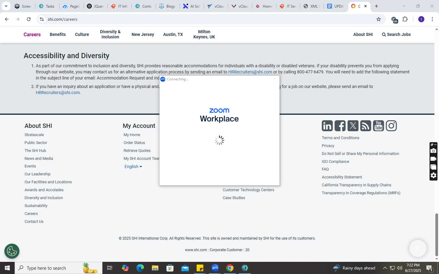Open the notification center icon
The height and width of the screenshot is (274, 439).
tap(429, 268)
